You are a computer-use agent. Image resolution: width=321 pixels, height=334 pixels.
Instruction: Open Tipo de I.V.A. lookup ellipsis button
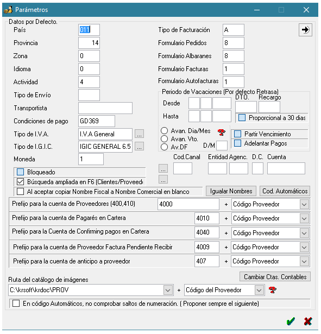139,134
